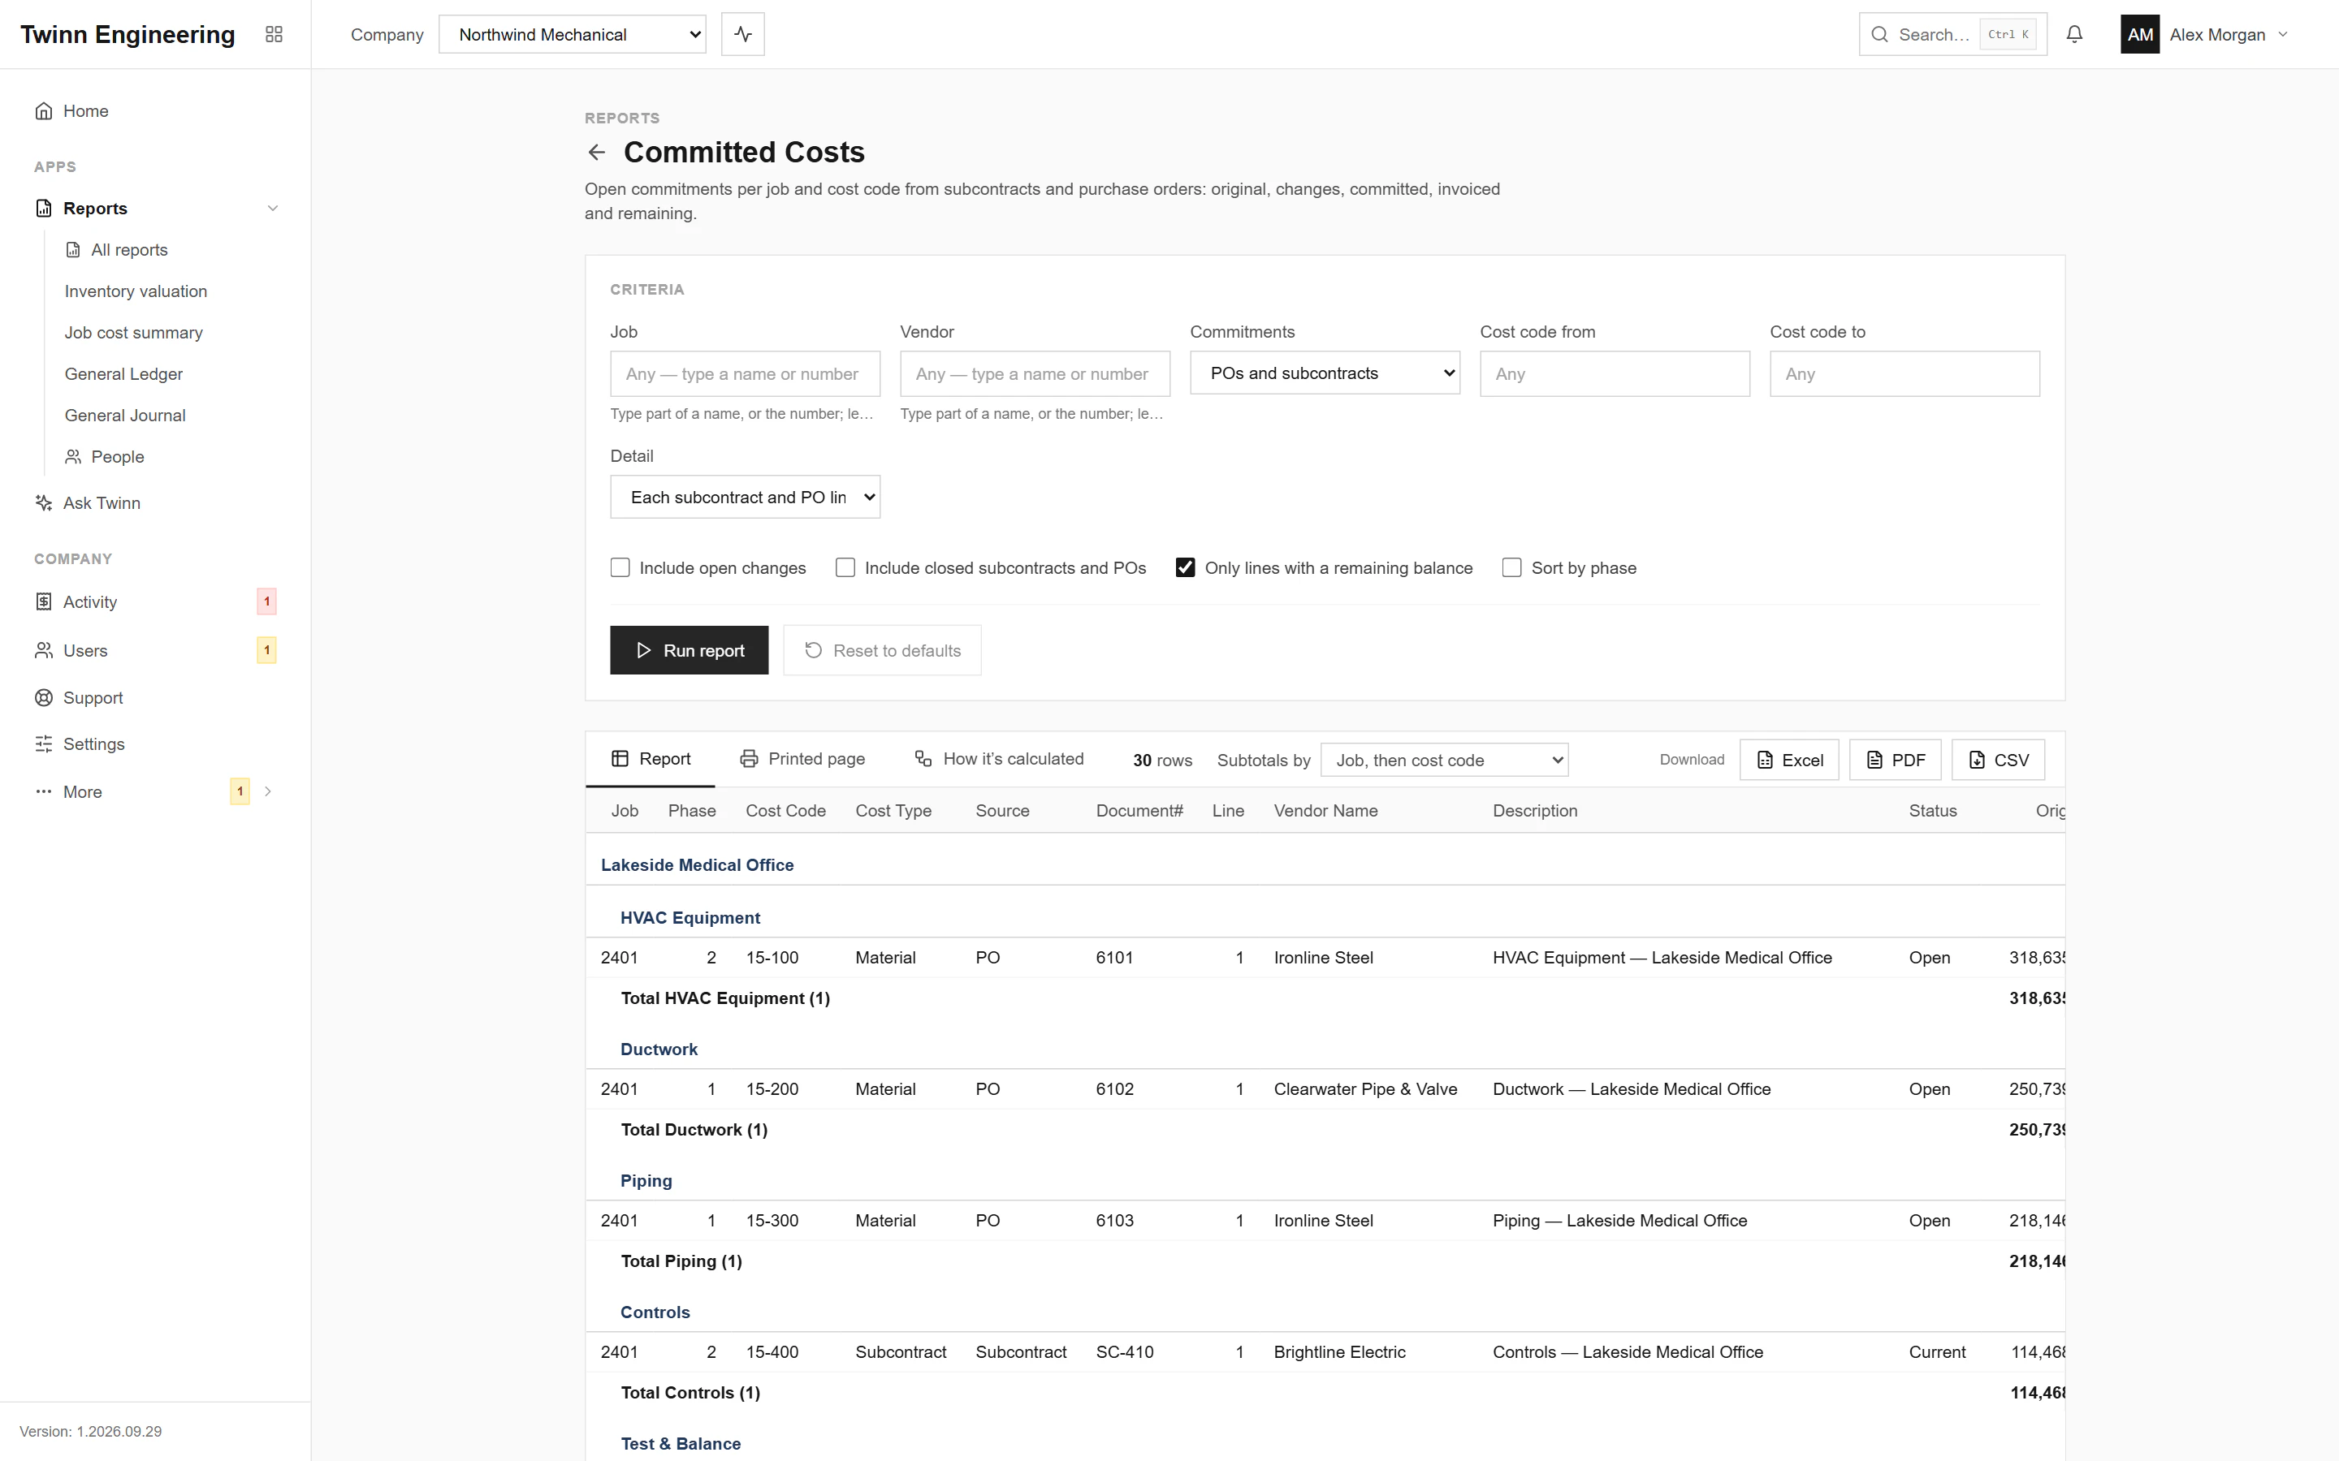Click the search magnifier icon
The image size is (2339, 1461).
tap(1879, 35)
